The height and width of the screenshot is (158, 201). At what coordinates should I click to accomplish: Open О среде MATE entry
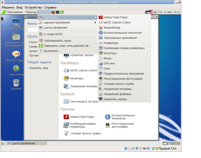pos(67,34)
